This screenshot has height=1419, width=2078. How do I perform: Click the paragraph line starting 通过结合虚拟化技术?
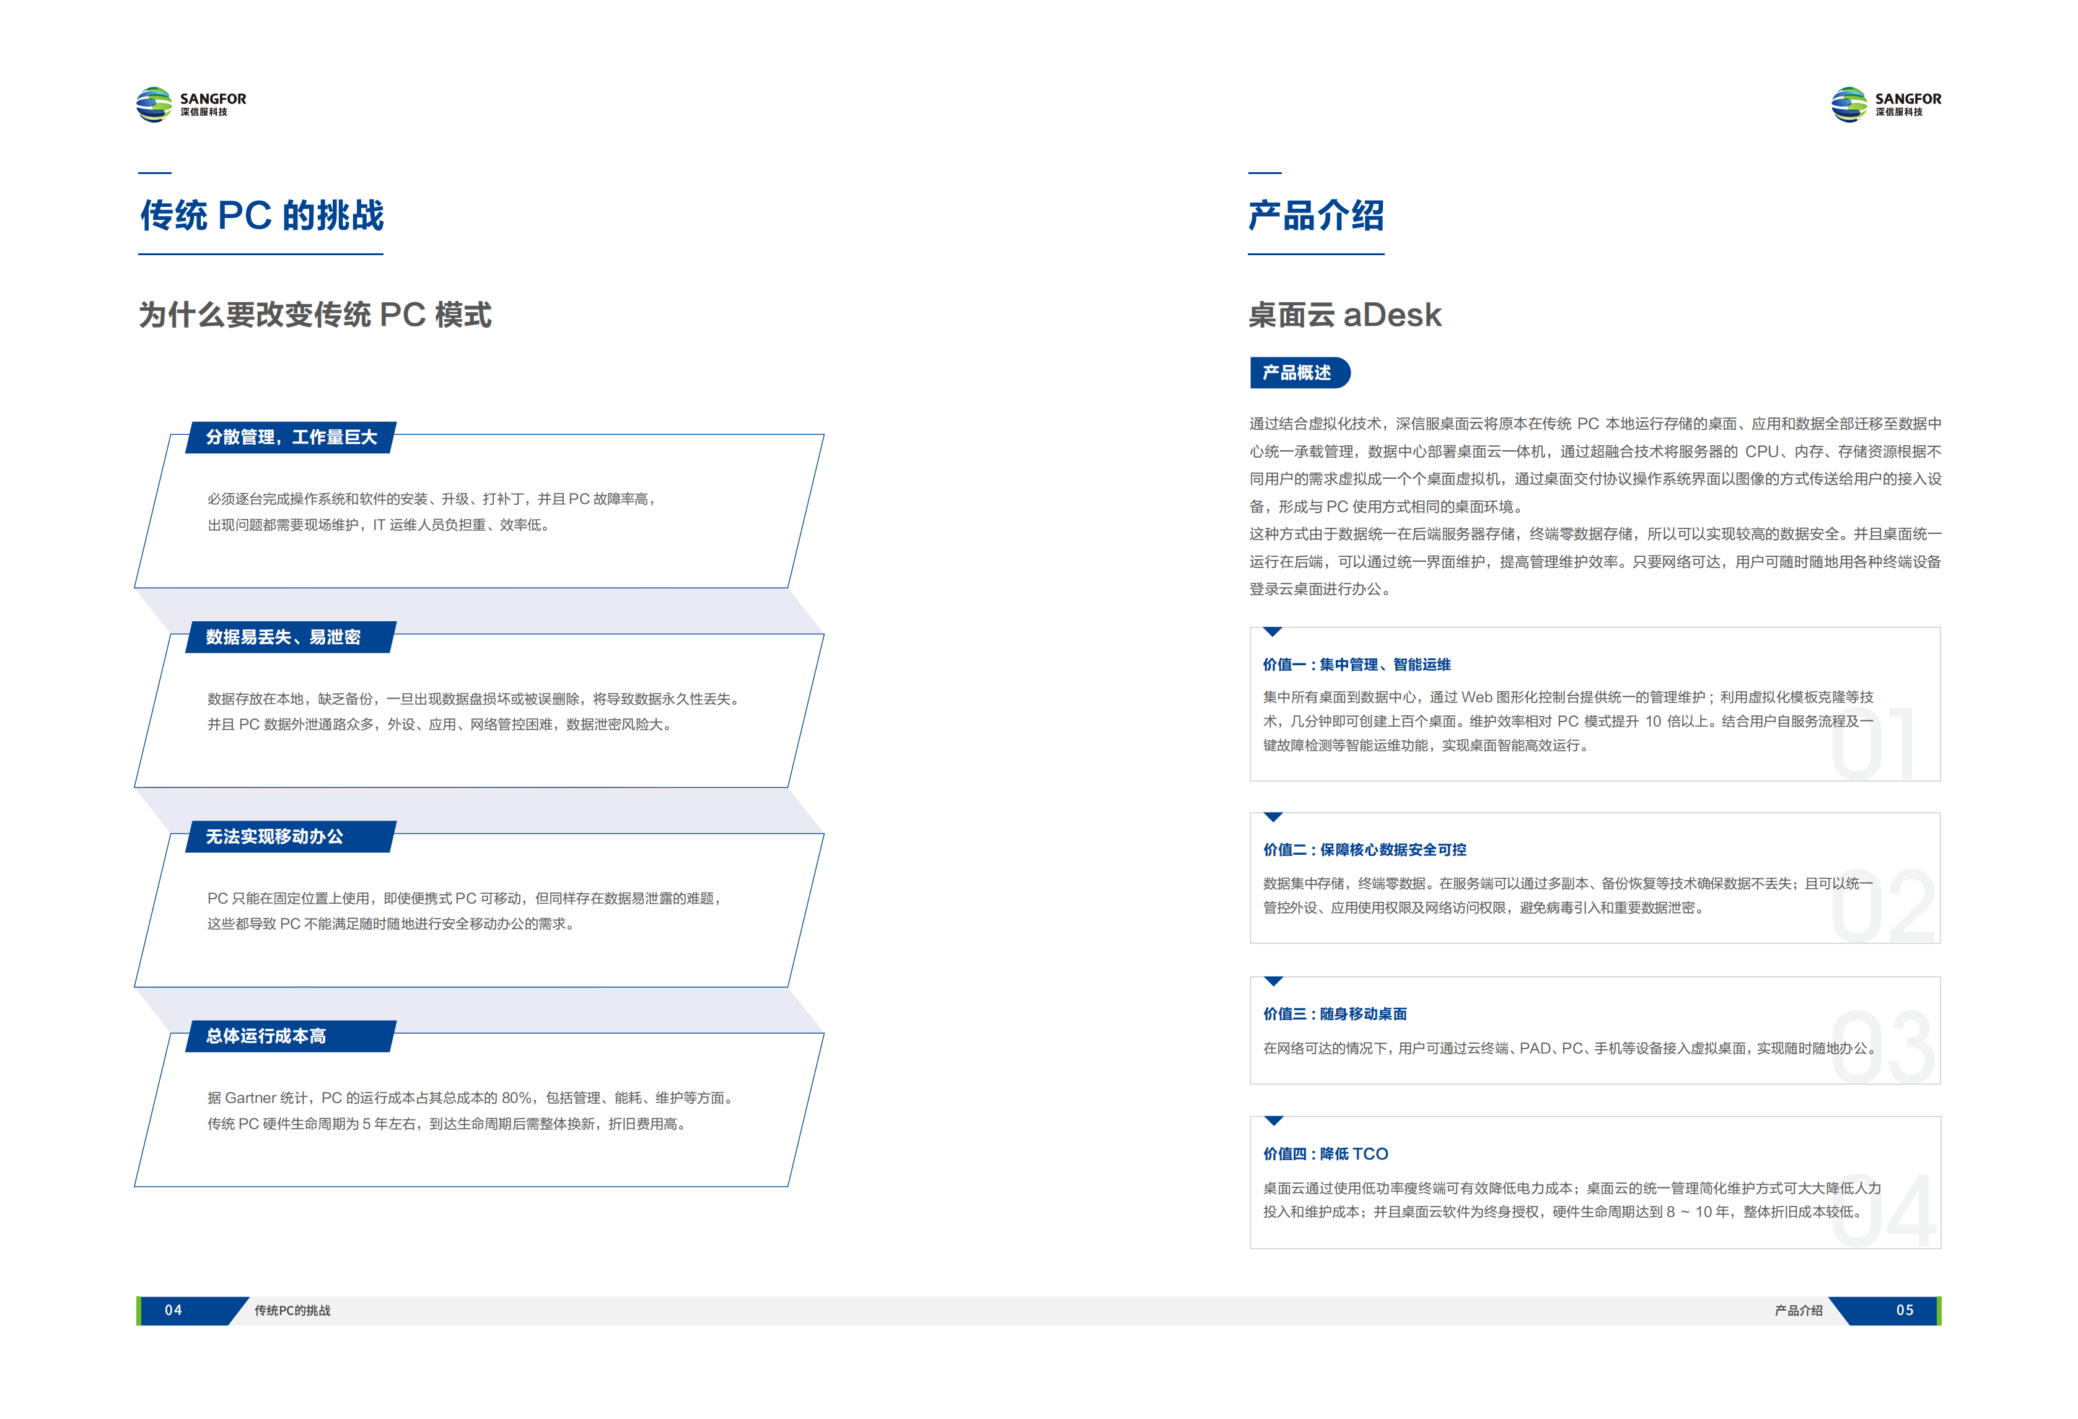(x=1595, y=424)
